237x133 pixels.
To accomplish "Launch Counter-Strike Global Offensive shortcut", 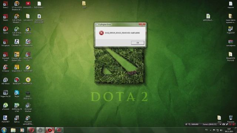I will [17, 57].
